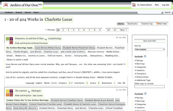Image resolution: width=173 pixels, height=111 pixels.
Task: Click the site Search button
Action: click(167, 12)
